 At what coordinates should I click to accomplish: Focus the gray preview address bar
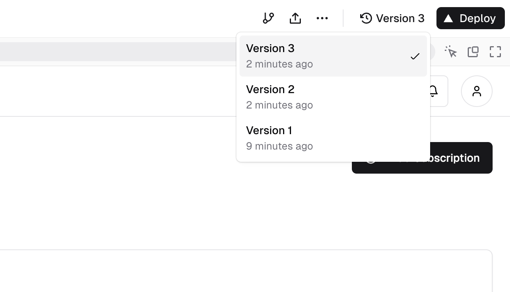[x=118, y=52]
